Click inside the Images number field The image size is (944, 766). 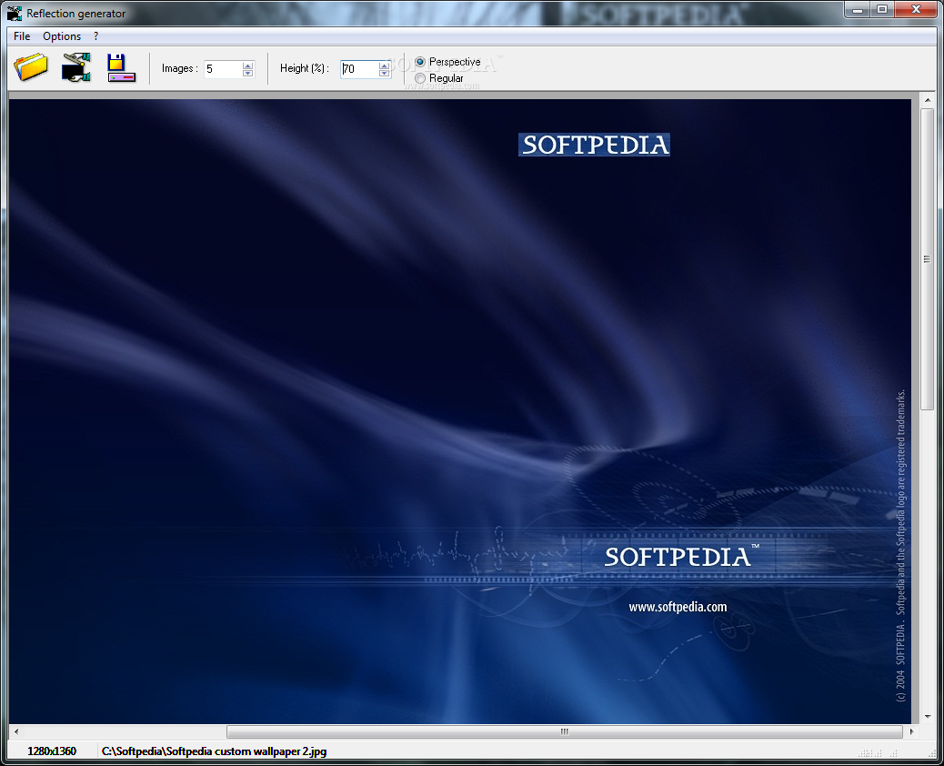click(x=223, y=68)
